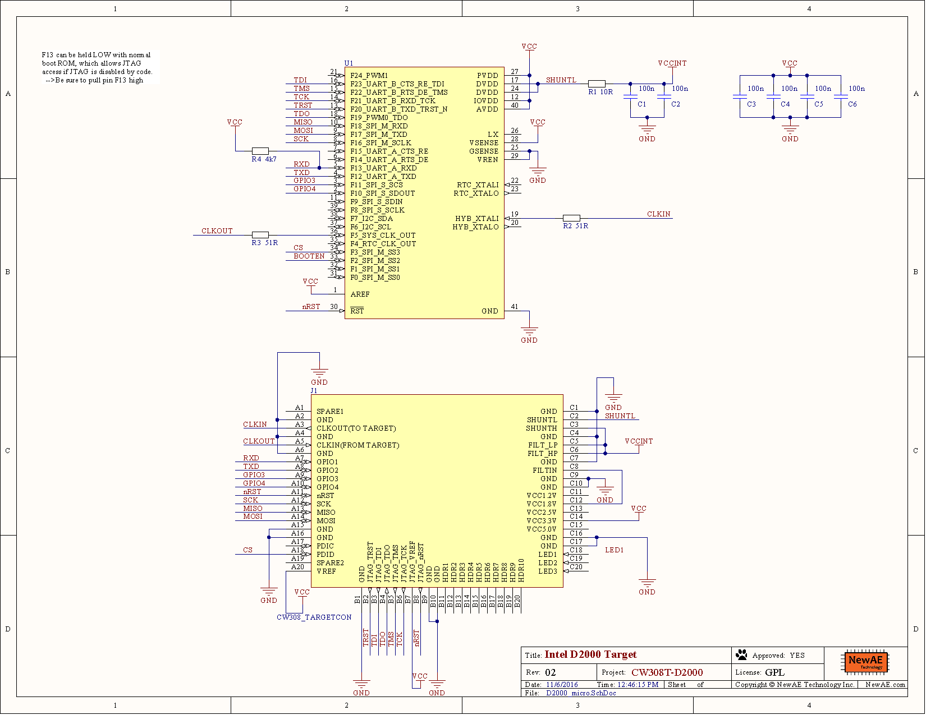Click the PVDD pin name on U1
The height and width of the screenshot is (715, 926).
488,76
